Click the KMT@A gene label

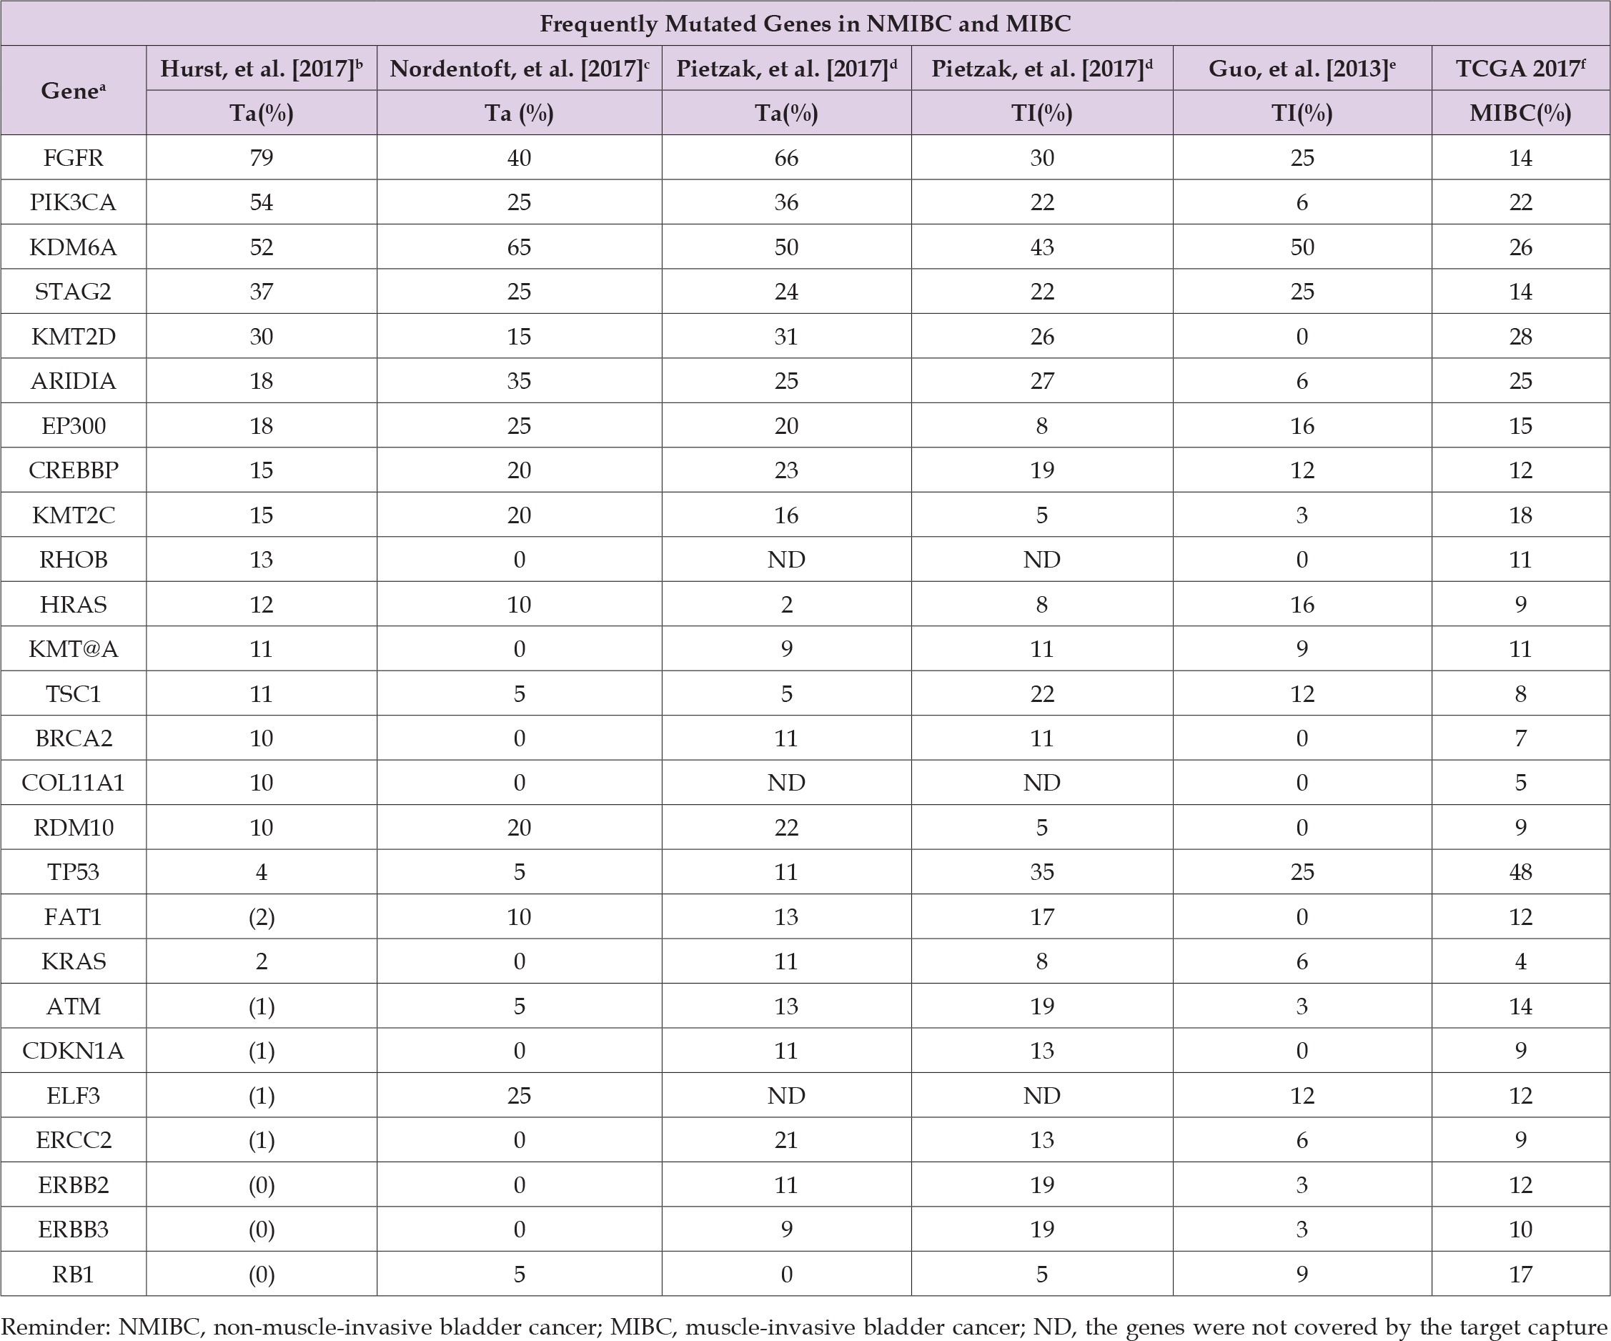tap(73, 649)
